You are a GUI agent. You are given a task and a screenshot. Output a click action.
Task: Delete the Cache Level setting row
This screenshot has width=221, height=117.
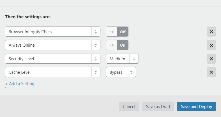pos(211,72)
